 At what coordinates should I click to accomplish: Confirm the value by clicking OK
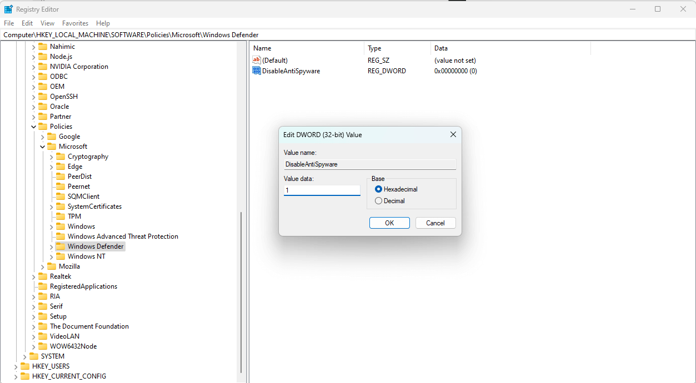click(389, 223)
